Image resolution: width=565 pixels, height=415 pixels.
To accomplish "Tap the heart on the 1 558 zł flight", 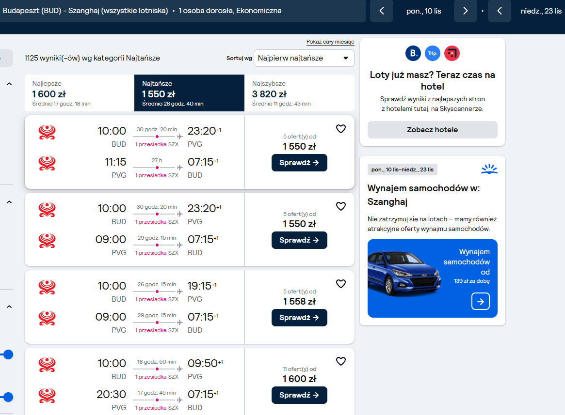I will 340,284.
